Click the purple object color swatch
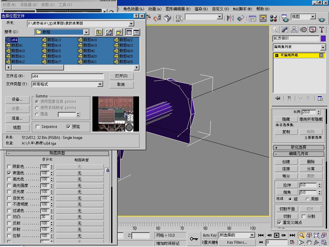Image resolution: width=329 pixels, height=247 pixels. coord(323,39)
